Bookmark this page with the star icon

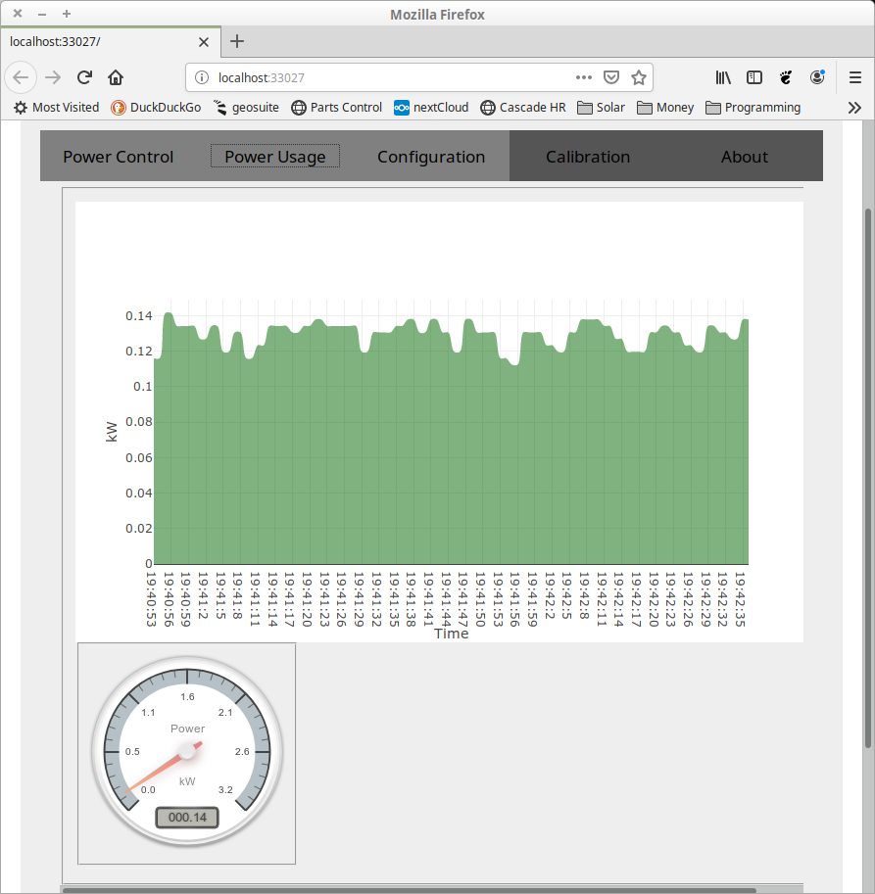[x=638, y=77]
